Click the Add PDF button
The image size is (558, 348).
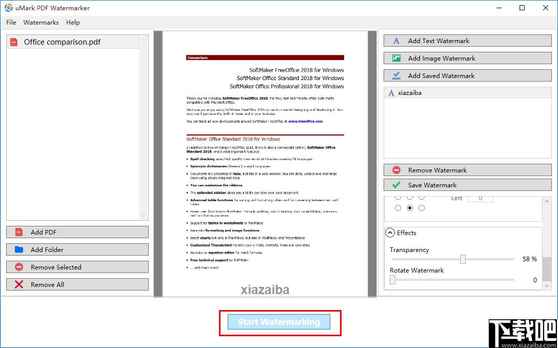77,232
